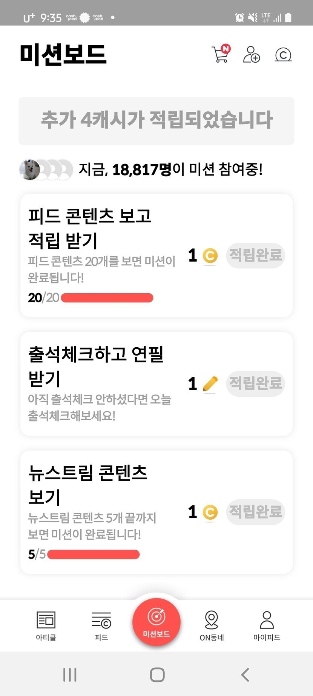Tap the pencil reward icon
Screen dimensions: 313x696
[210, 384]
